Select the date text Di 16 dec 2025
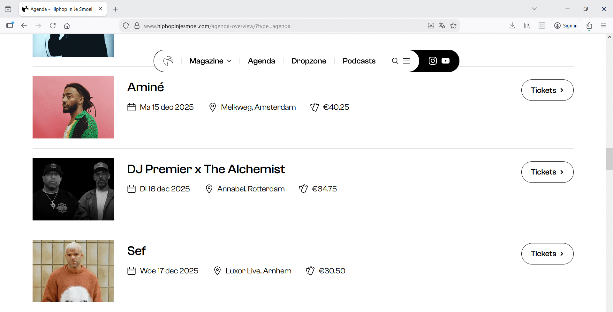The height and width of the screenshot is (312, 613). [165, 189]
